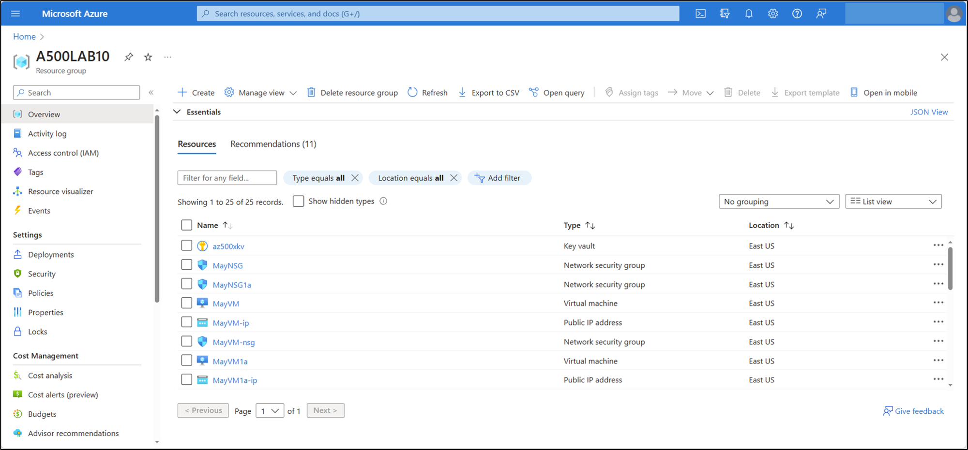Open Resource visualizer
Screen dimensions: 968x450
[60, 191]
